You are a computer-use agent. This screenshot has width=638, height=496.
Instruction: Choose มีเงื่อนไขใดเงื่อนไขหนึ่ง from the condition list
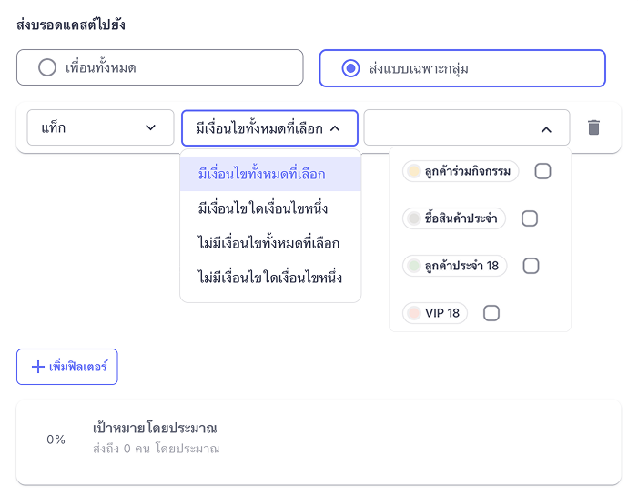tap(262, 208)
